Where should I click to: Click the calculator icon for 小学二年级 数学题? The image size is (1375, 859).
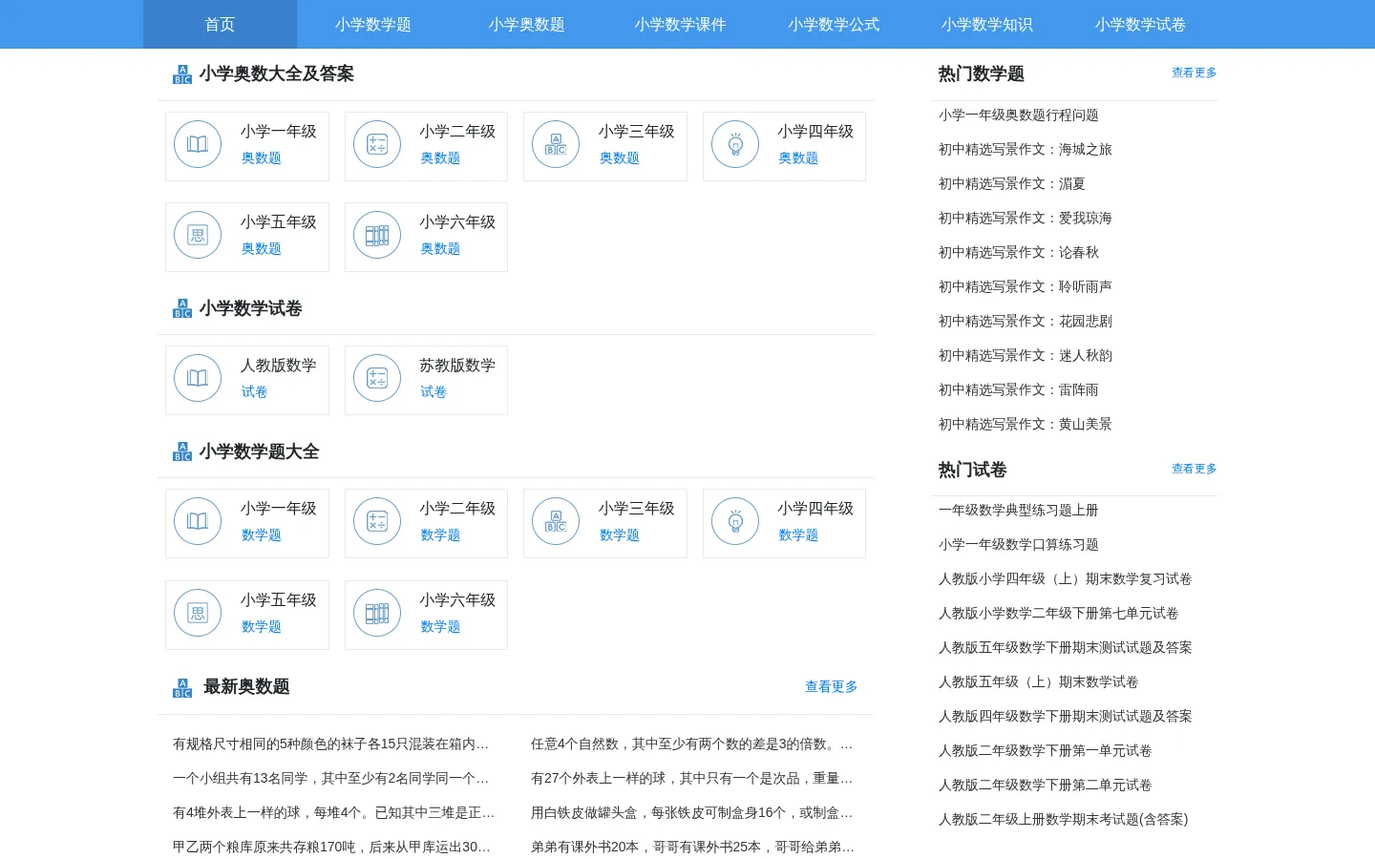pyautogui.click(x=377, y=521)
